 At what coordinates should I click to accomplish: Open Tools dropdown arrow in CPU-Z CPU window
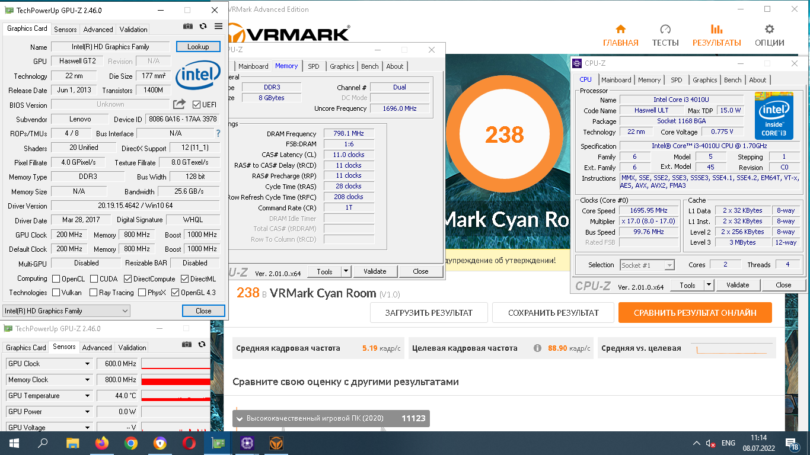[709, 285]
